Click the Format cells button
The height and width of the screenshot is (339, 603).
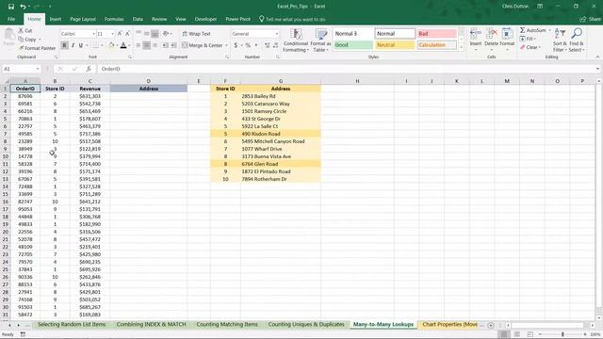tap(507, 40)
